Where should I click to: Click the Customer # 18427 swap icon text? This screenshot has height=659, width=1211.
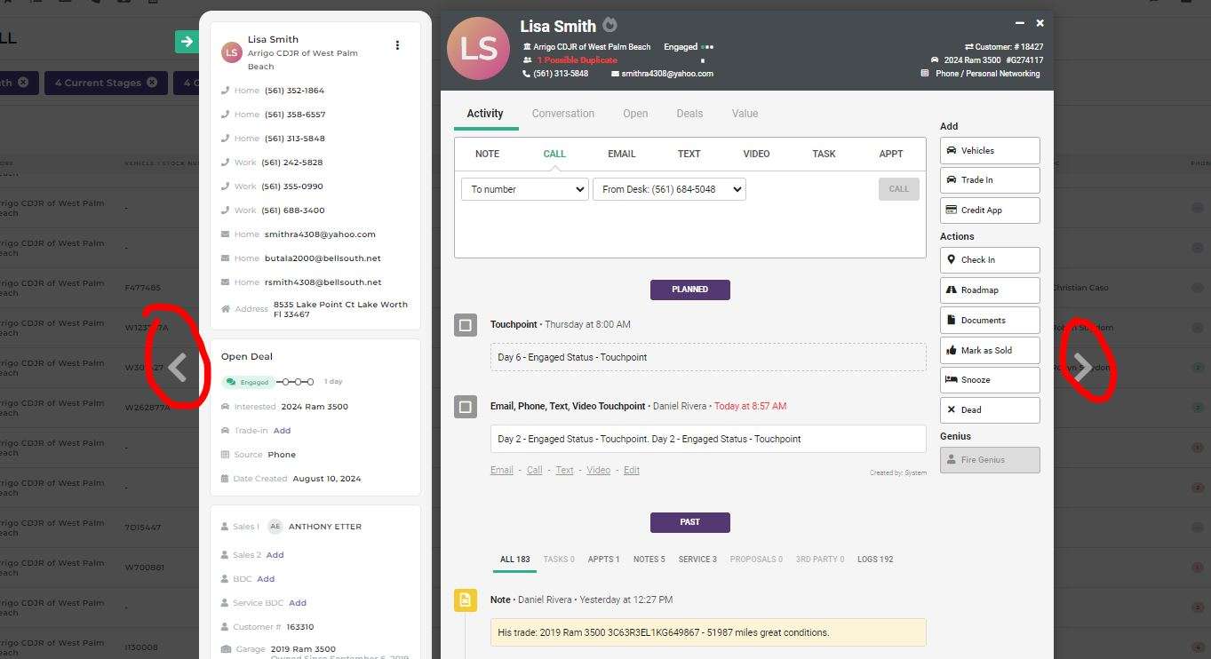(1004, 47)
